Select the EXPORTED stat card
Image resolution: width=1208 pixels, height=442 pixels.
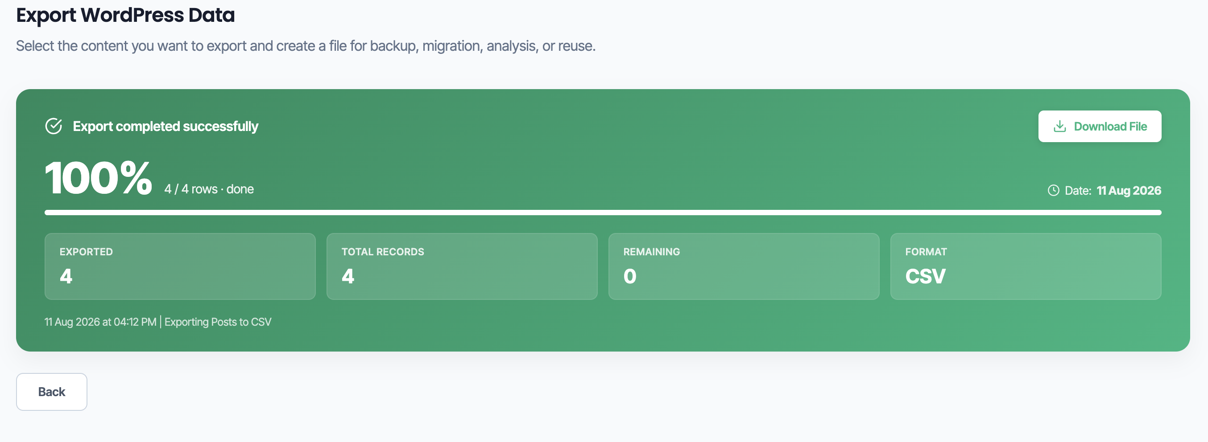click(180, 266)
